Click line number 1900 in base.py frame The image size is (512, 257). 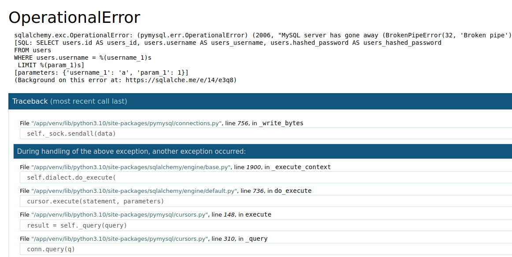(253, 167)
